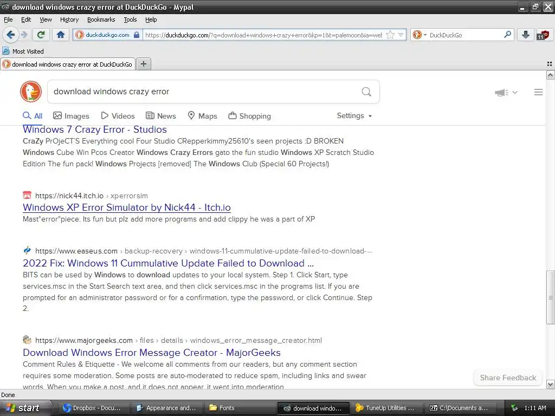Switch to Appearance and Themes taskbar window
555x416 pixels.
click(x=166, y=408)
